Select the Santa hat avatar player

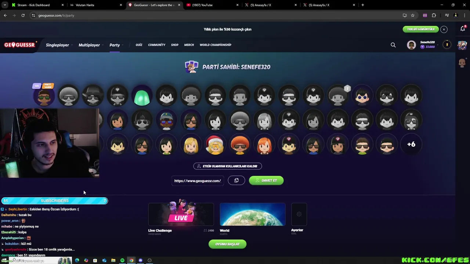tap(215, 144)
